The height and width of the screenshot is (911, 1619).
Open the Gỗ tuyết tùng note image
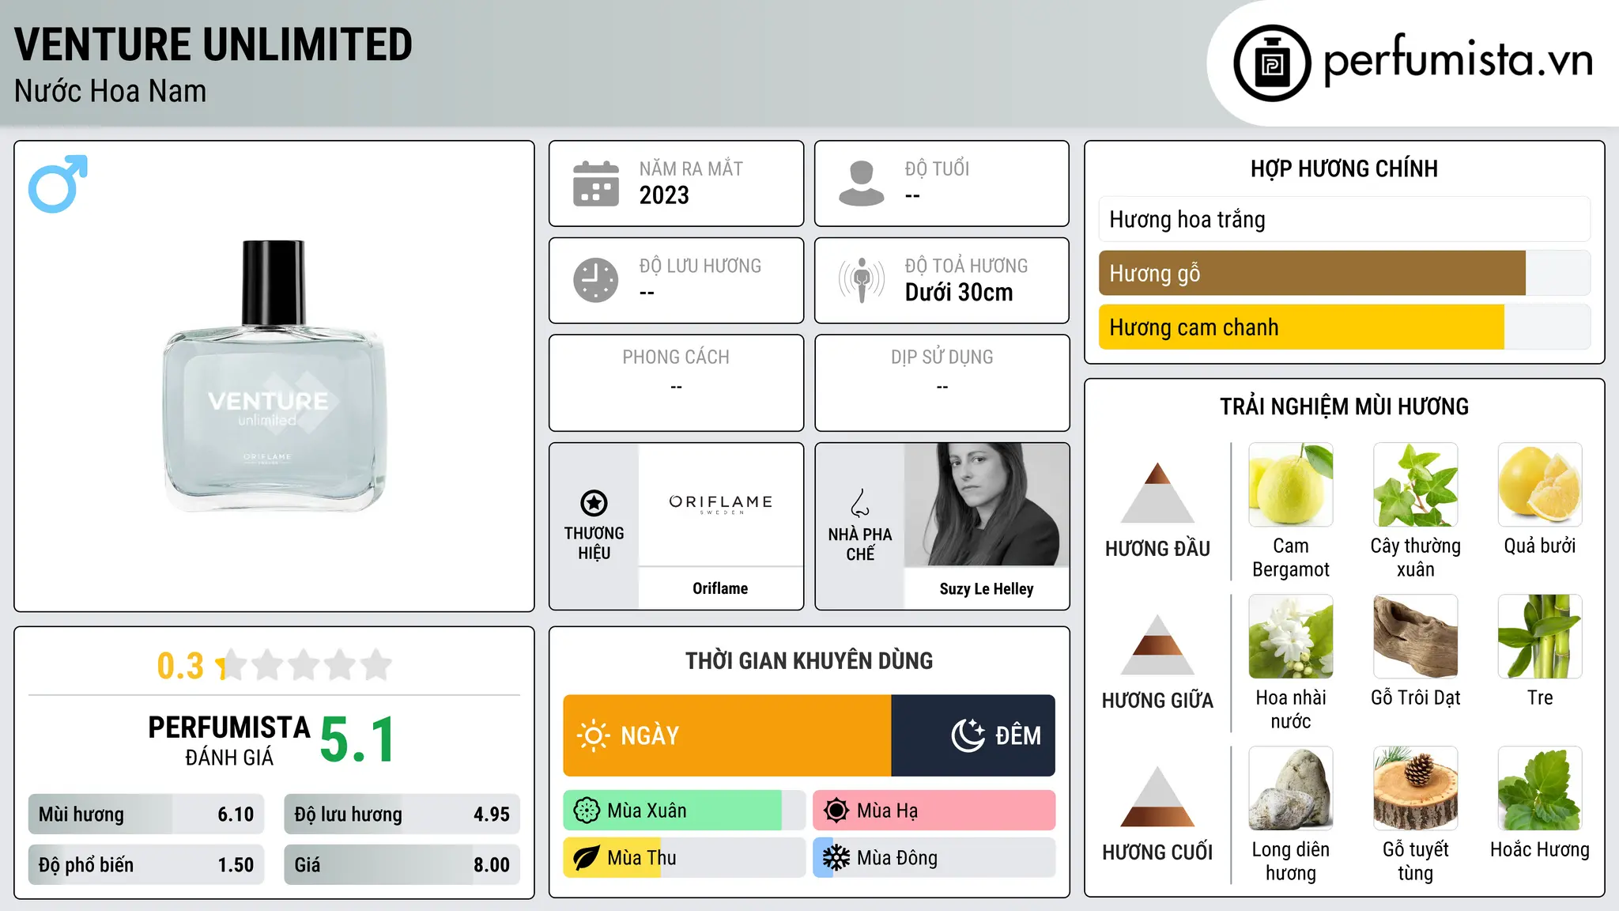coord(1416,788)
